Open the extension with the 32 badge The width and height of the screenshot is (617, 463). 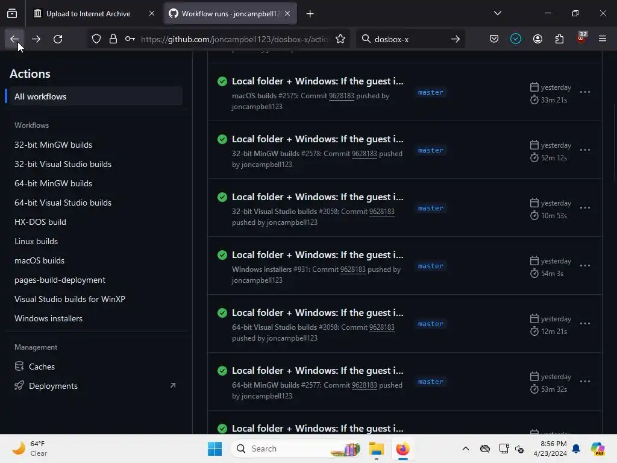tap(581, 38)
